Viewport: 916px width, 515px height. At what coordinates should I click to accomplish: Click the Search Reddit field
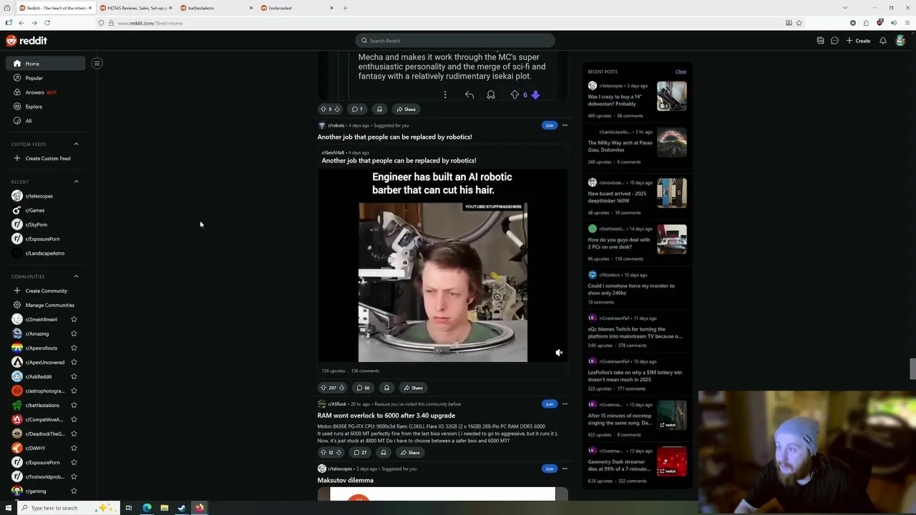(455, 41)
